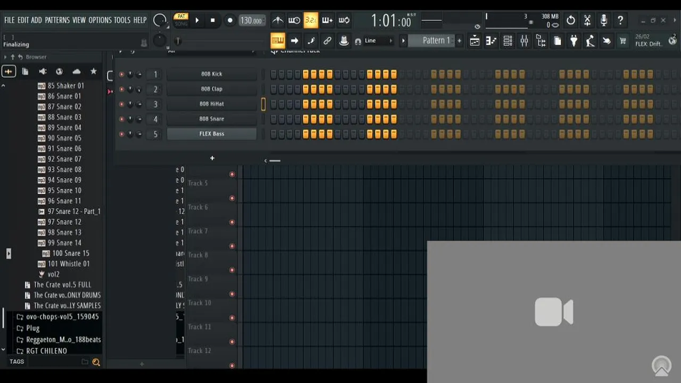The height and width of the screenshot is (383, 681).
Task: Click the arrow left of Pattern 1
Action: pos(403,40)
